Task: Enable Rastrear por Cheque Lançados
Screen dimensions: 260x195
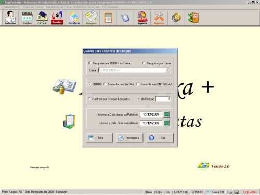Action: pos(109,99)
